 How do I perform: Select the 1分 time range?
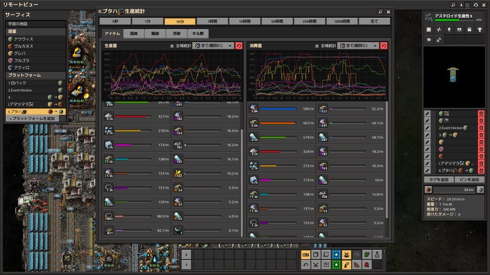click(147, 21)
